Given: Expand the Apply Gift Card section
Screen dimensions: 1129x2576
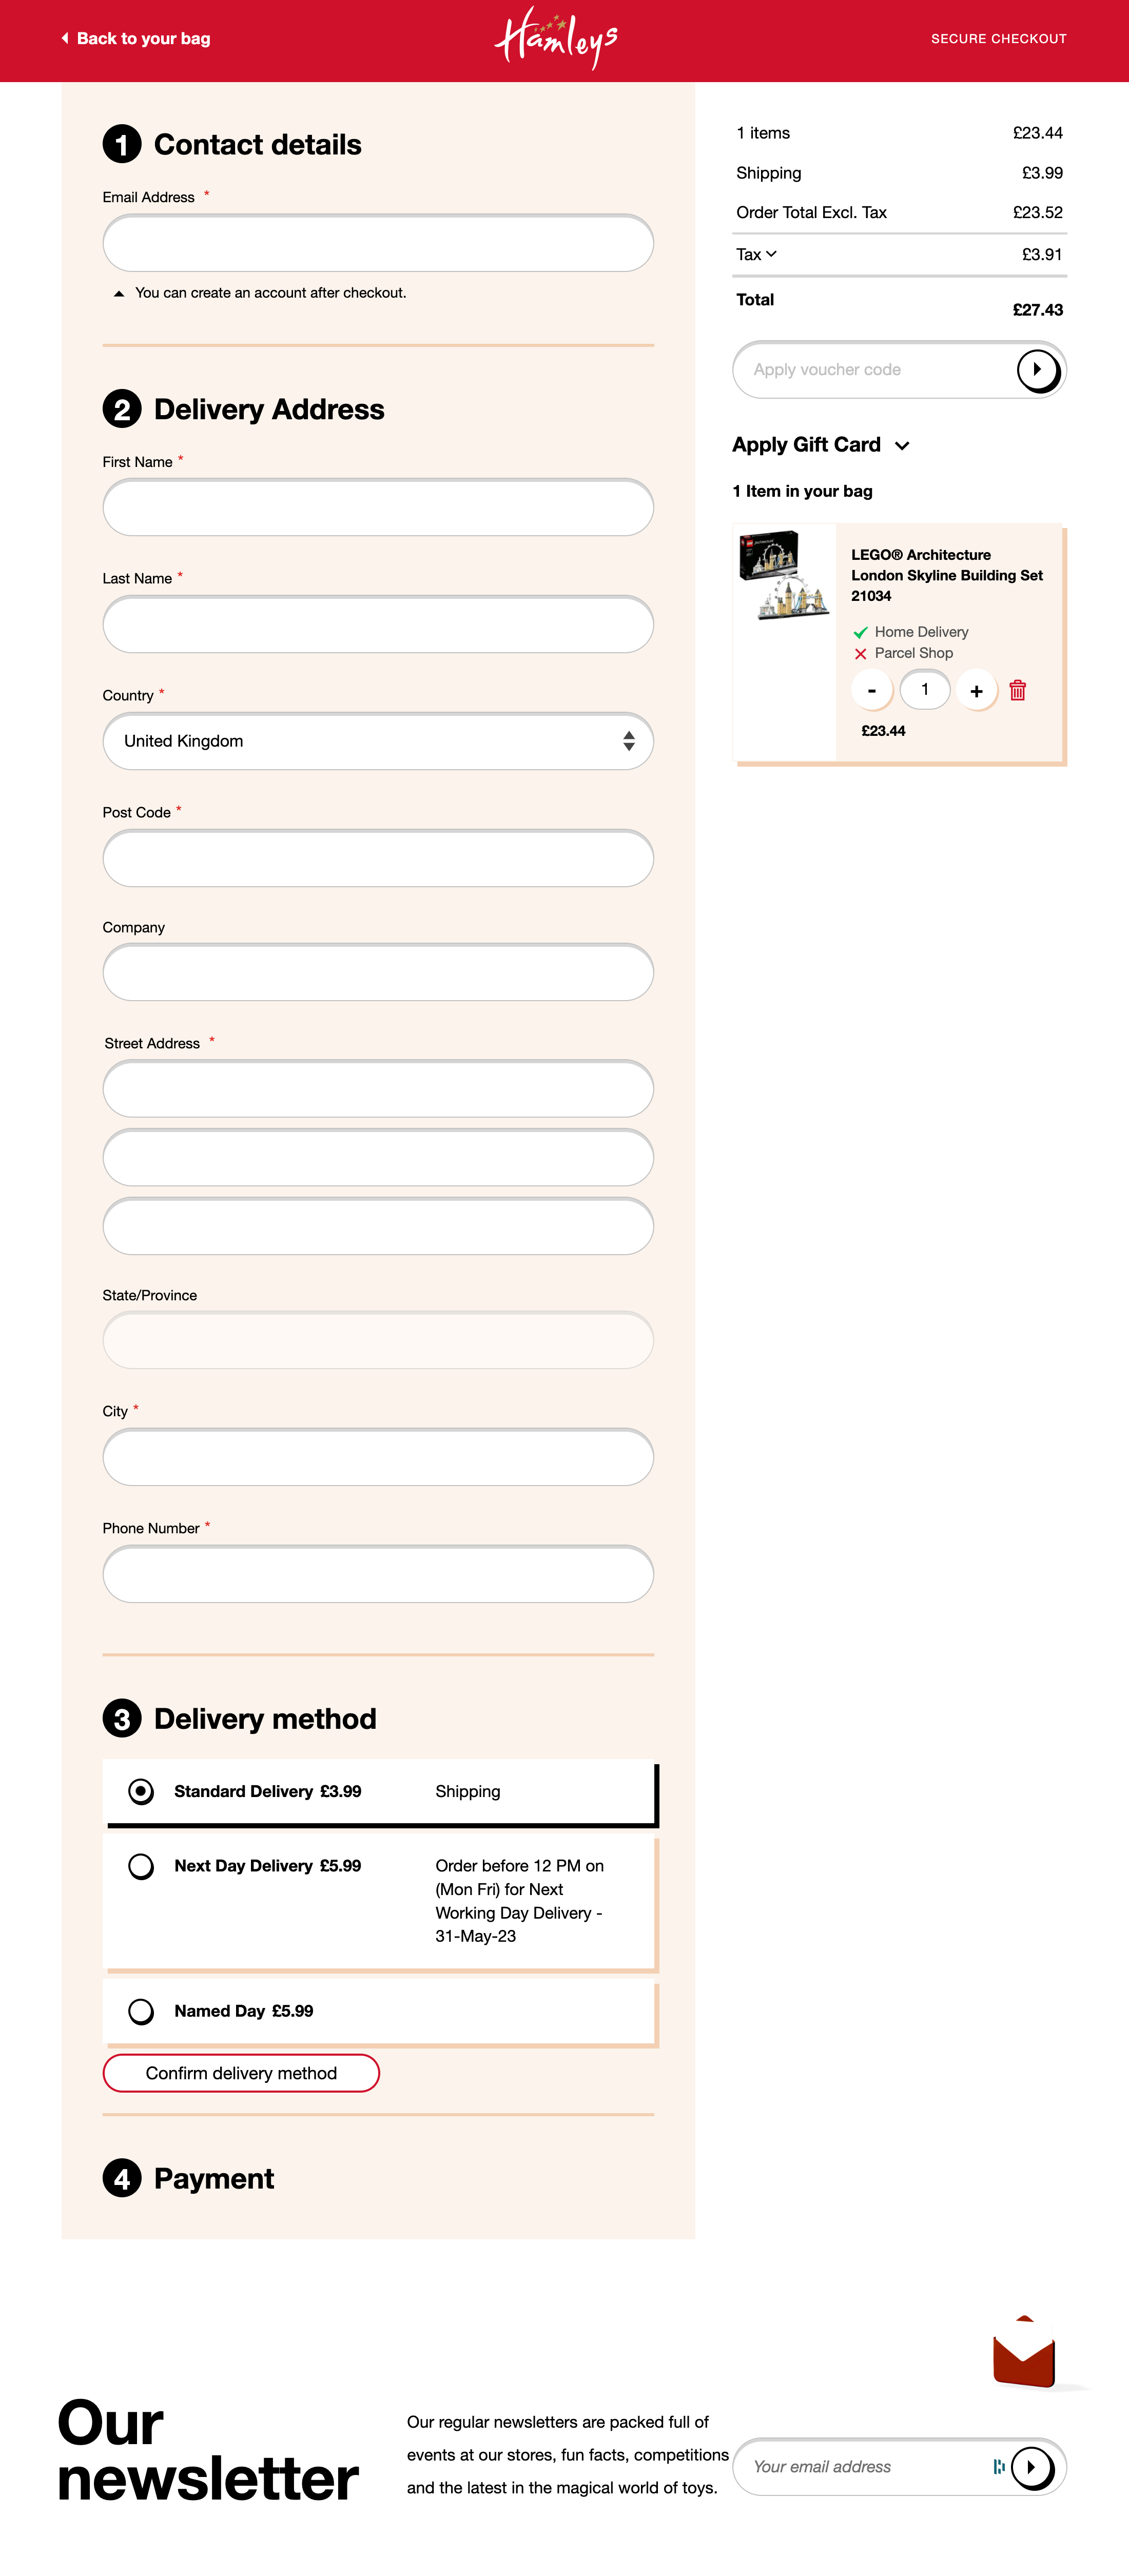Looking at the screenshot, I should 902,446.
